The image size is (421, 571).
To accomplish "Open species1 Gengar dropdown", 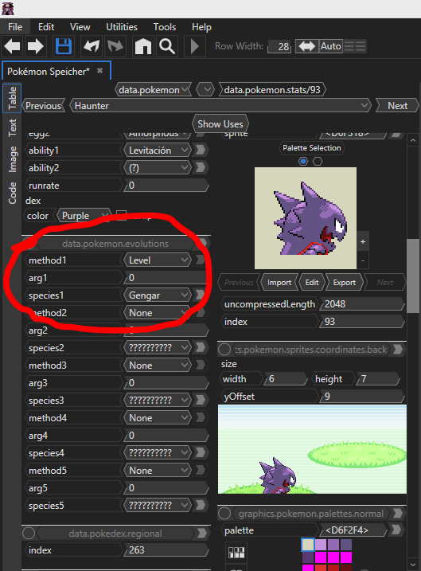I will click(158, 295).
